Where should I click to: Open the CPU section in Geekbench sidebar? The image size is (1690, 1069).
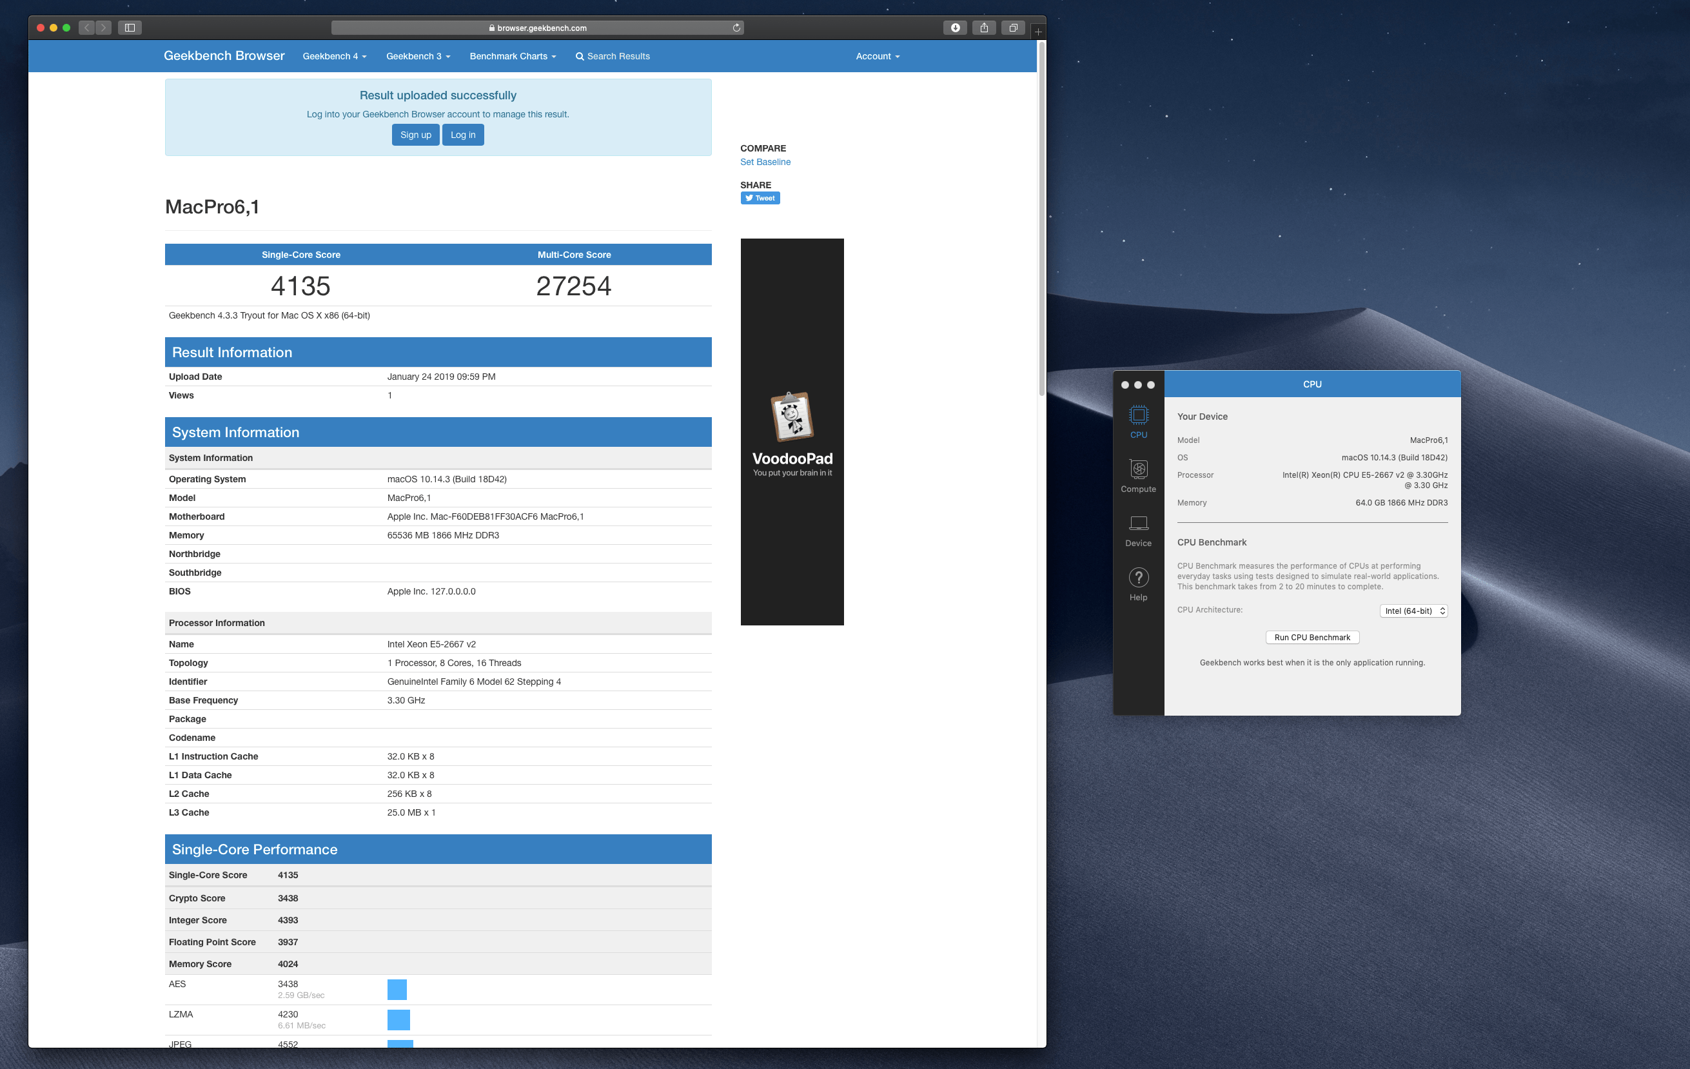(x=1138, y=421)
